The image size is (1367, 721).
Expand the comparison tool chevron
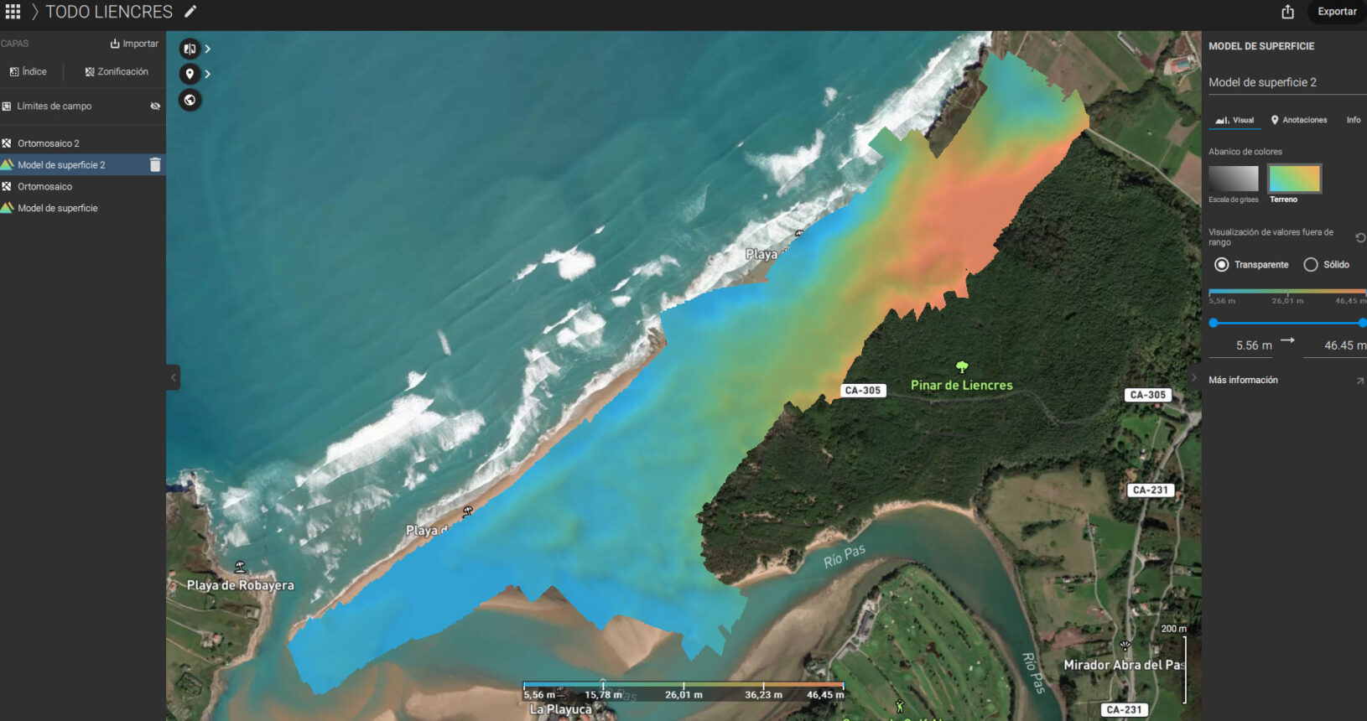tap(208, 49)
